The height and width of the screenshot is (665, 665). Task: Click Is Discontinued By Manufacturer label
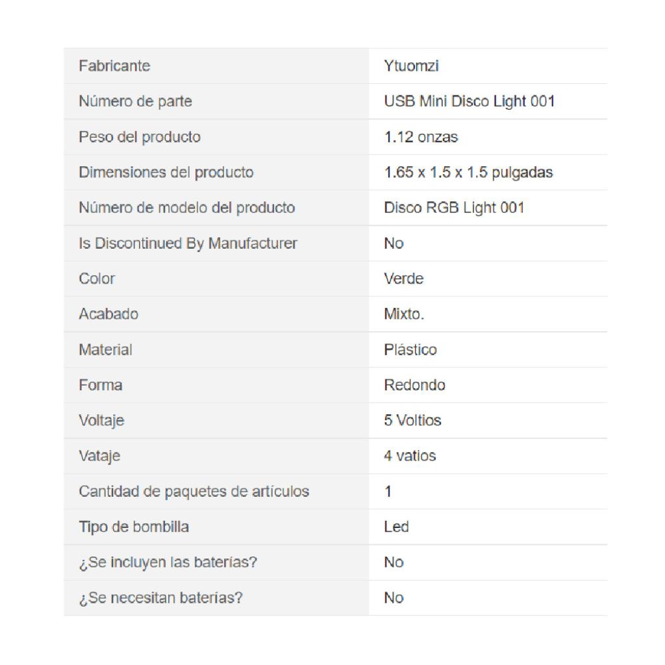188,244
